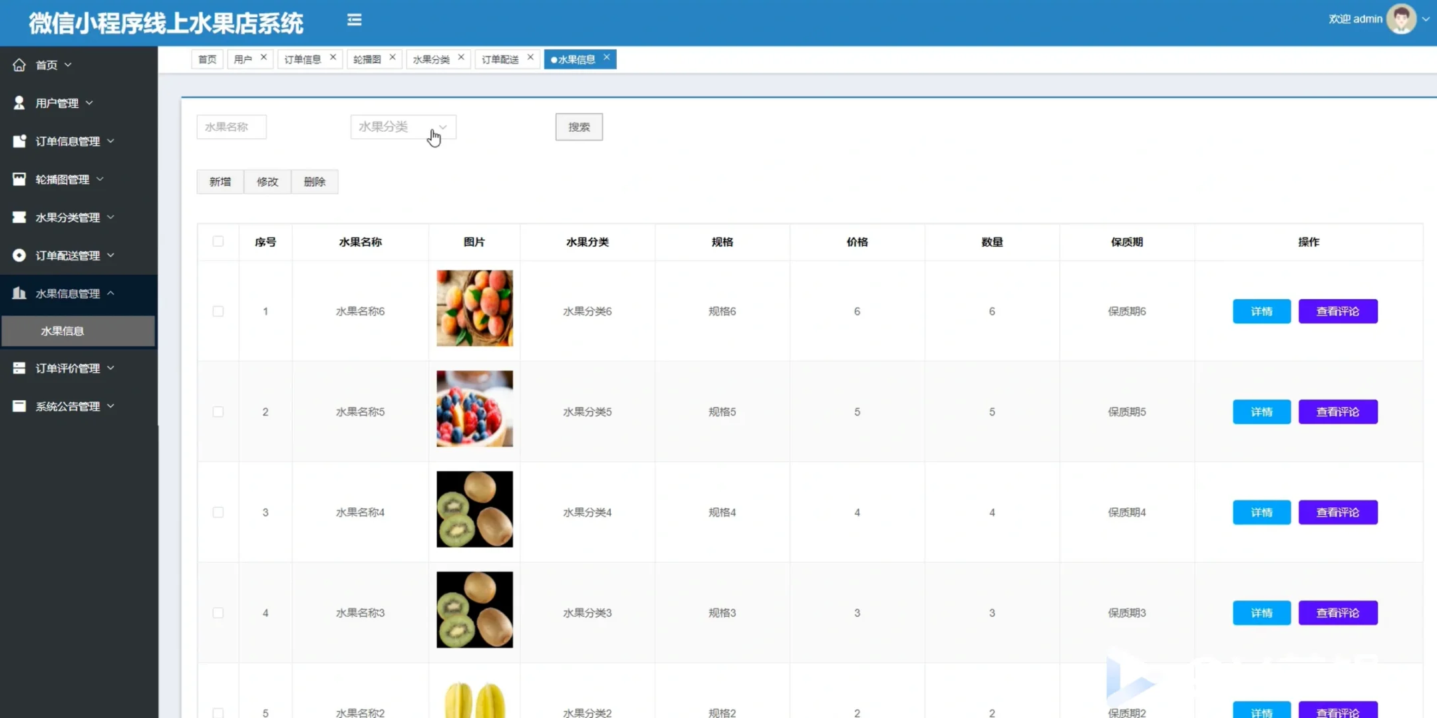The image size is (1437, 718).
Task: View the kiwi image thumbnail for 水果名称3
Action: pyautogui.click(x=474, y=609)
